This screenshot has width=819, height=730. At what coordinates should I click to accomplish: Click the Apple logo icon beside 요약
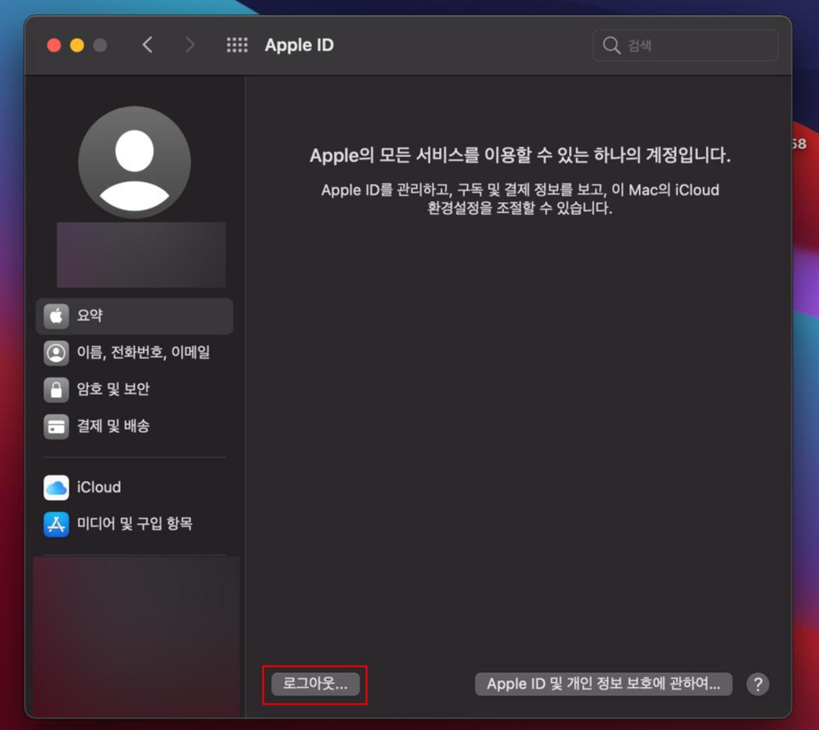(56, 316)
